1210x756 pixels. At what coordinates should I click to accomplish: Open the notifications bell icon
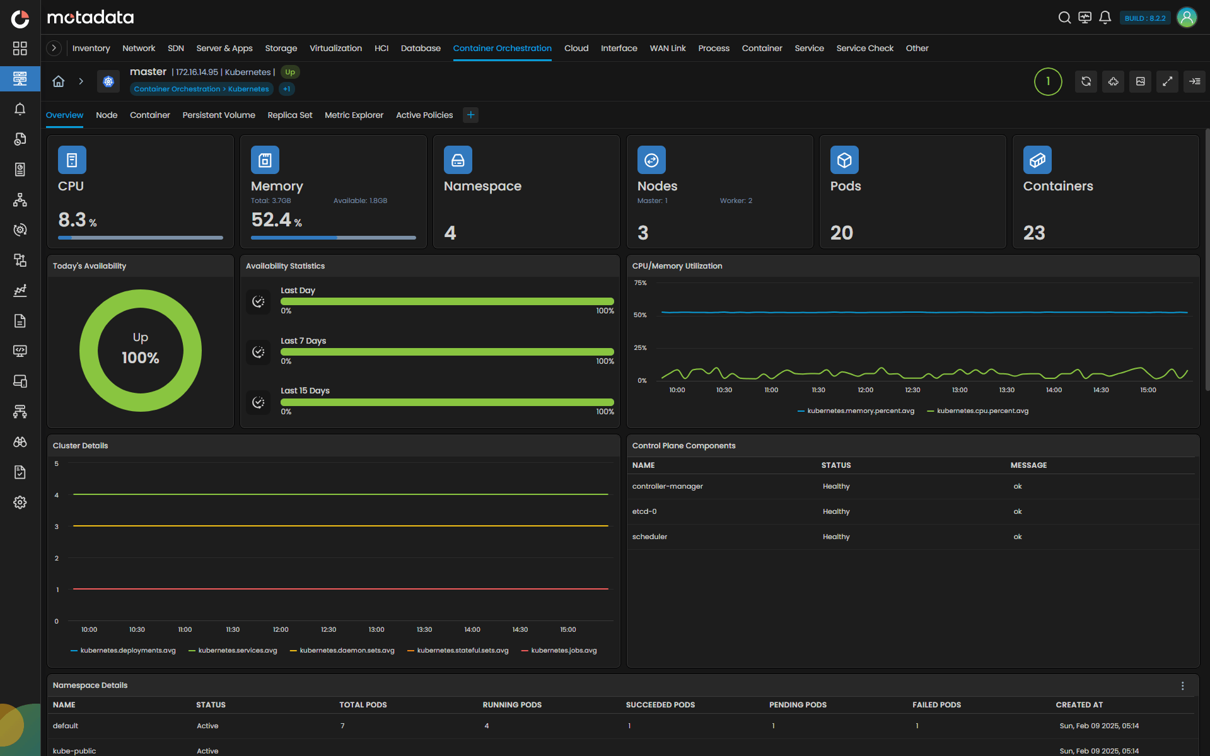(x=1105, y=18)
